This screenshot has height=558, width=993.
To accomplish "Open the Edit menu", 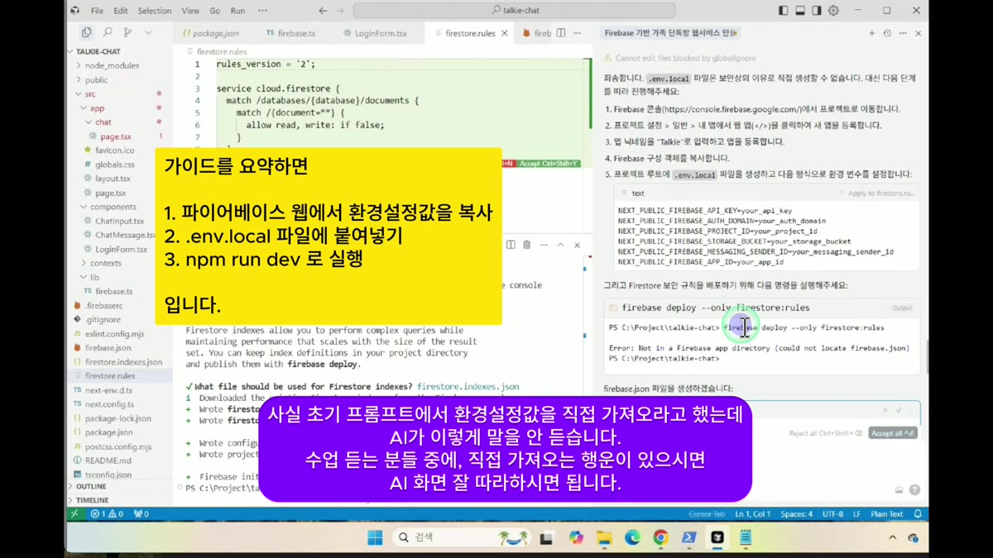I will pos(121,11).
